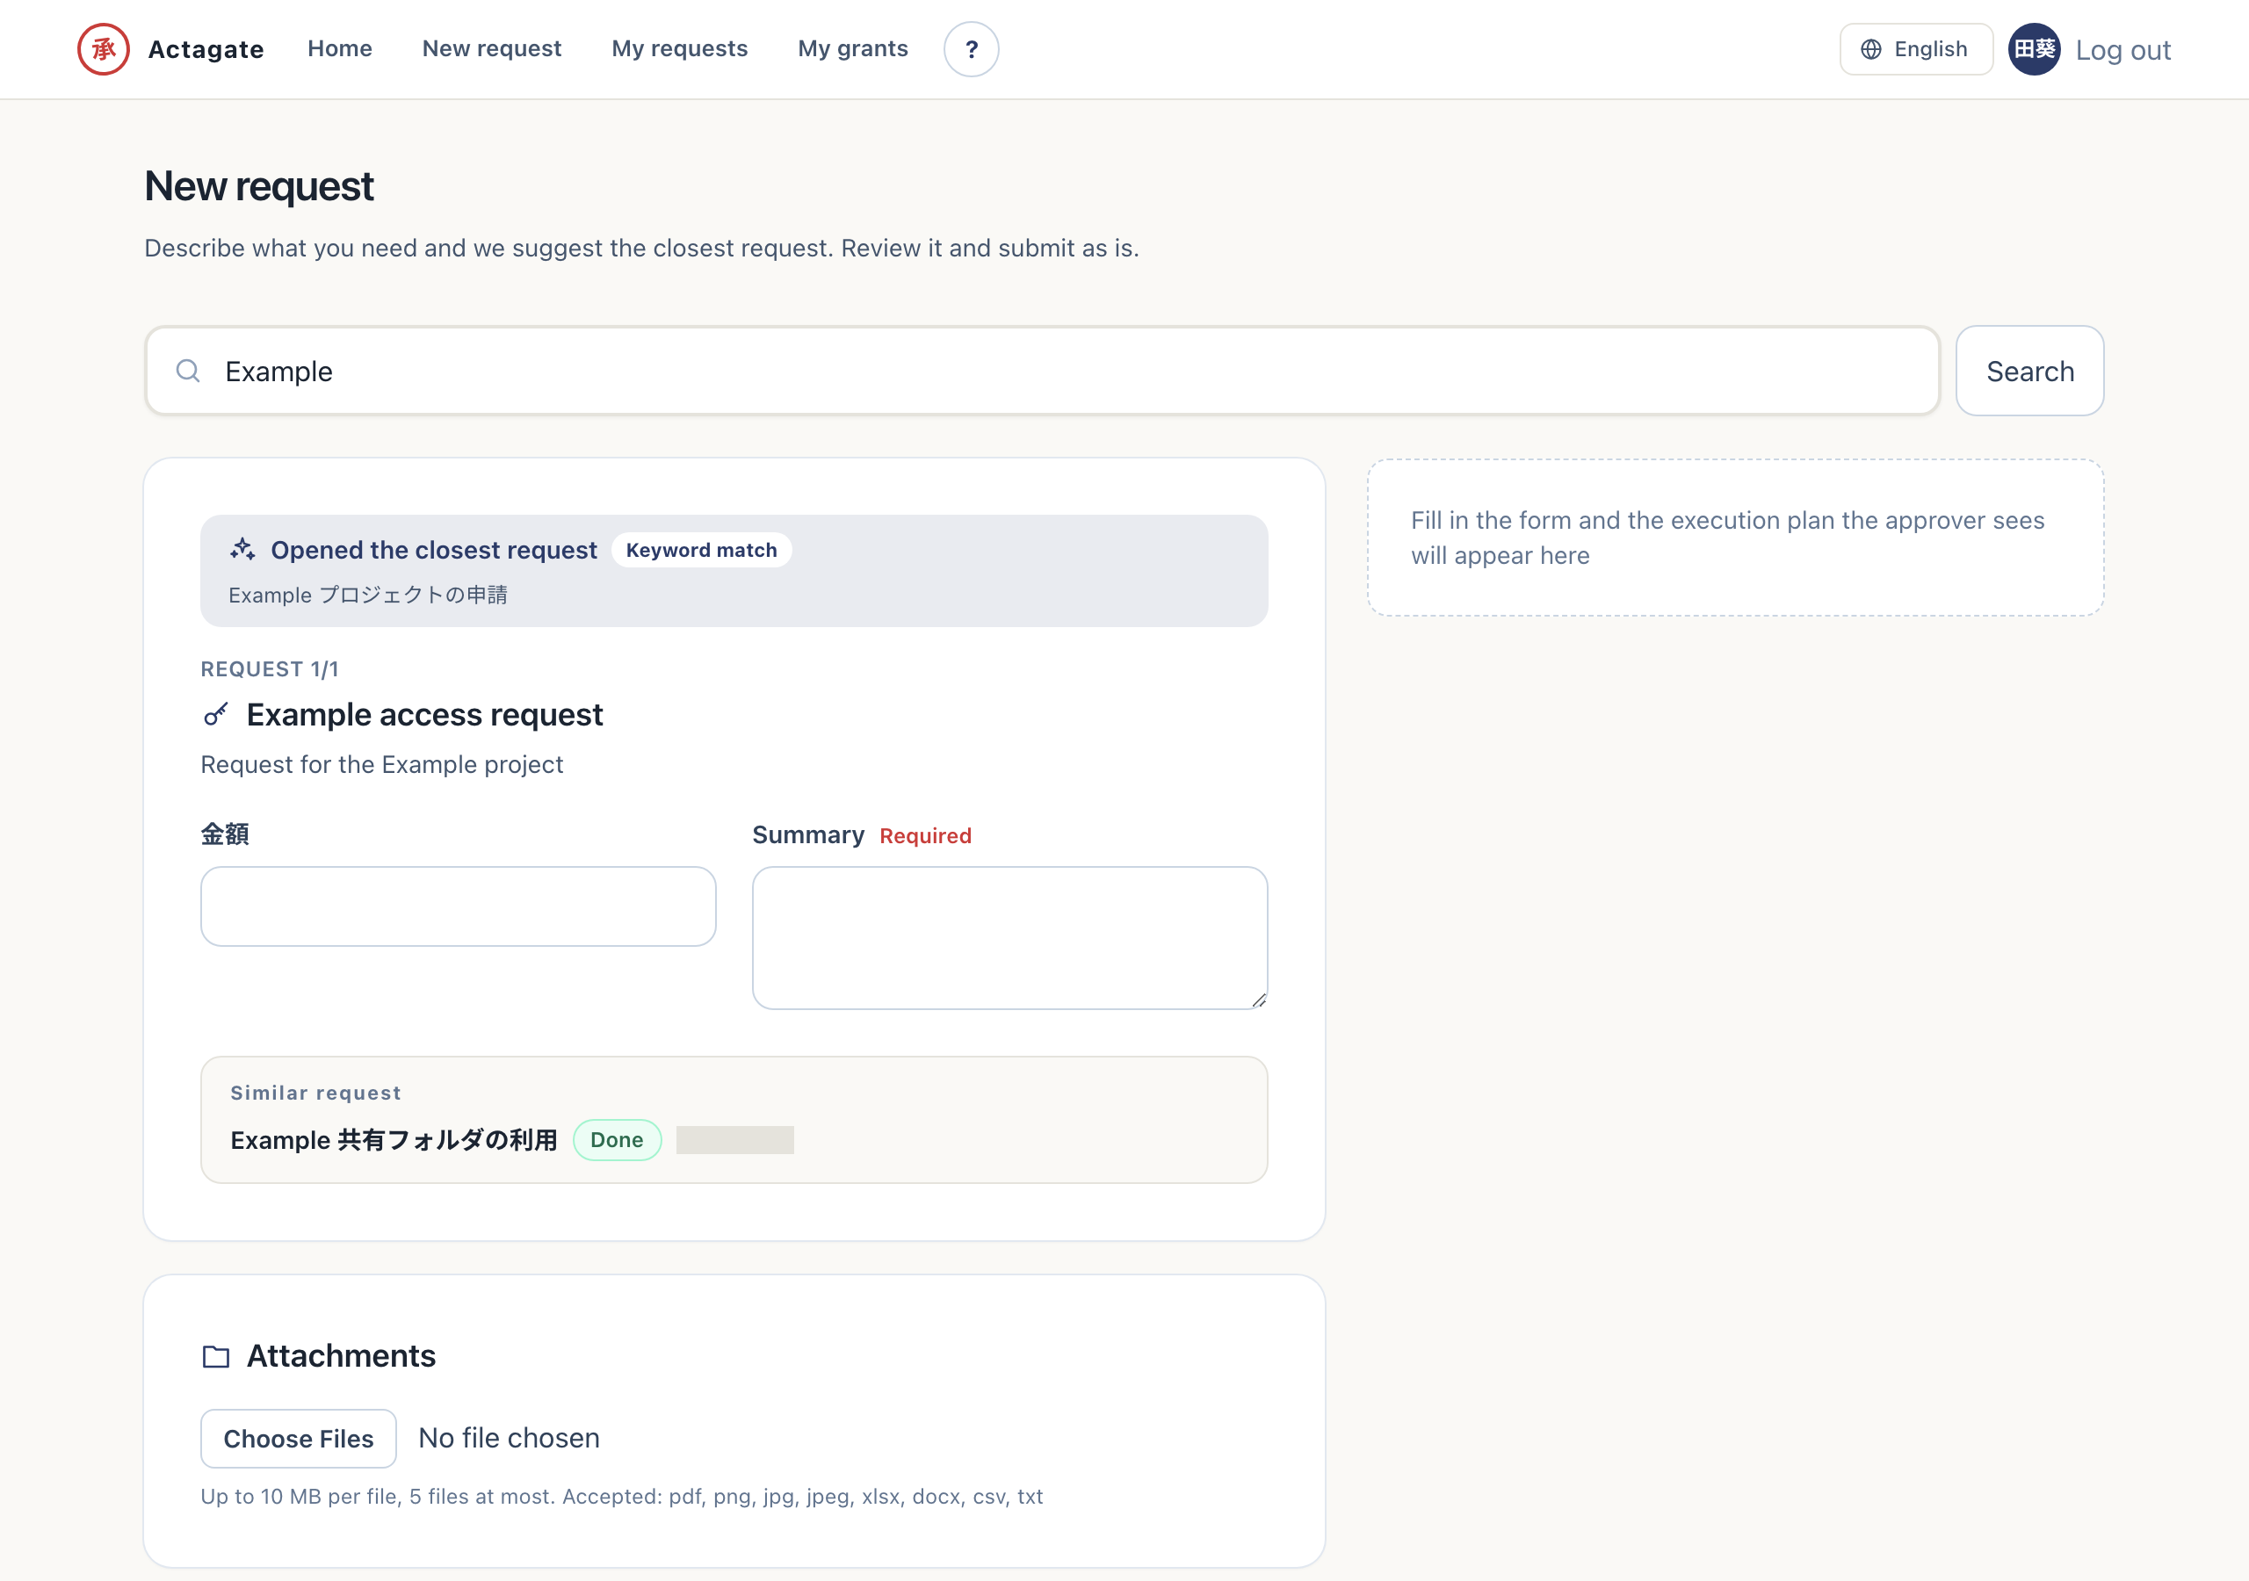2249x1581 pixels.
Task: Open the help question mark button
Action: tap(971, 49)
